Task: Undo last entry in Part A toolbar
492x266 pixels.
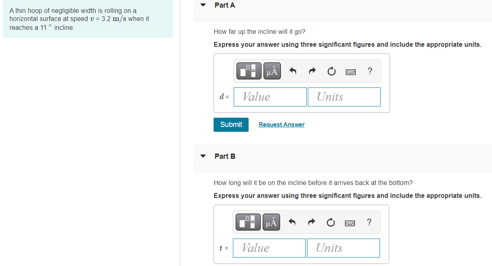Action: 293,72
